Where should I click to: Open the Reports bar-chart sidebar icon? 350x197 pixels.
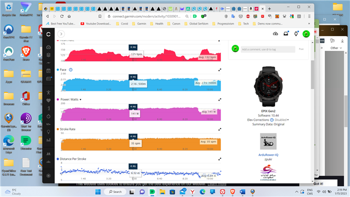pyautogui.click(x=49, y=140)
